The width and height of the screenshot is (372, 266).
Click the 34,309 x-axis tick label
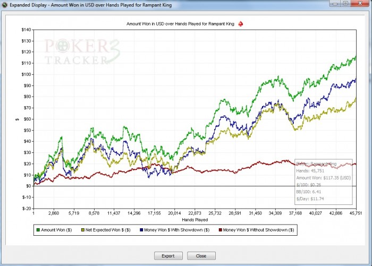coord(275,213)
